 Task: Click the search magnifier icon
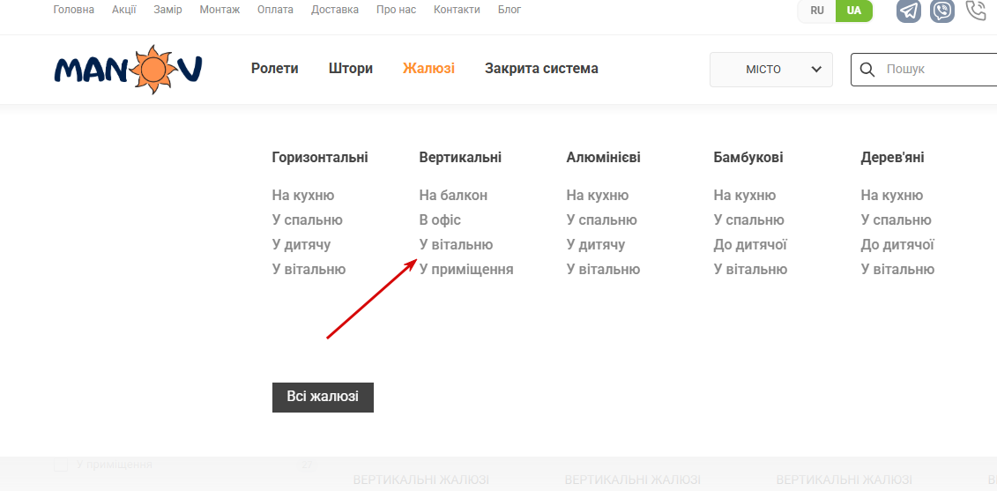867,70
